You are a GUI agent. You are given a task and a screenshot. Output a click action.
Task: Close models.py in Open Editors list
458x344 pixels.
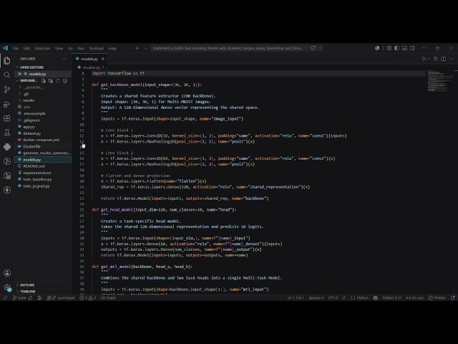pos(19,74)
